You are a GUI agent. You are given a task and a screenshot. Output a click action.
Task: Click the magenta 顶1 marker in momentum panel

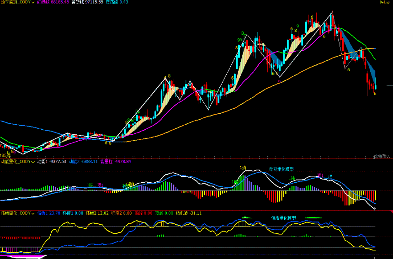point(320,175)
